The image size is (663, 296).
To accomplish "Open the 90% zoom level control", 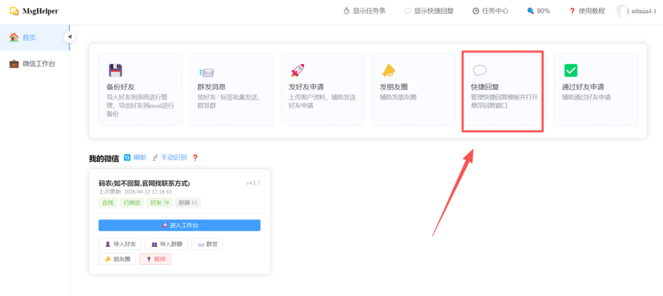I will pos(539,11).
